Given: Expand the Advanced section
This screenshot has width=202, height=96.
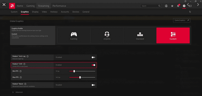Looking at the screenshot, I should (18, 92).
